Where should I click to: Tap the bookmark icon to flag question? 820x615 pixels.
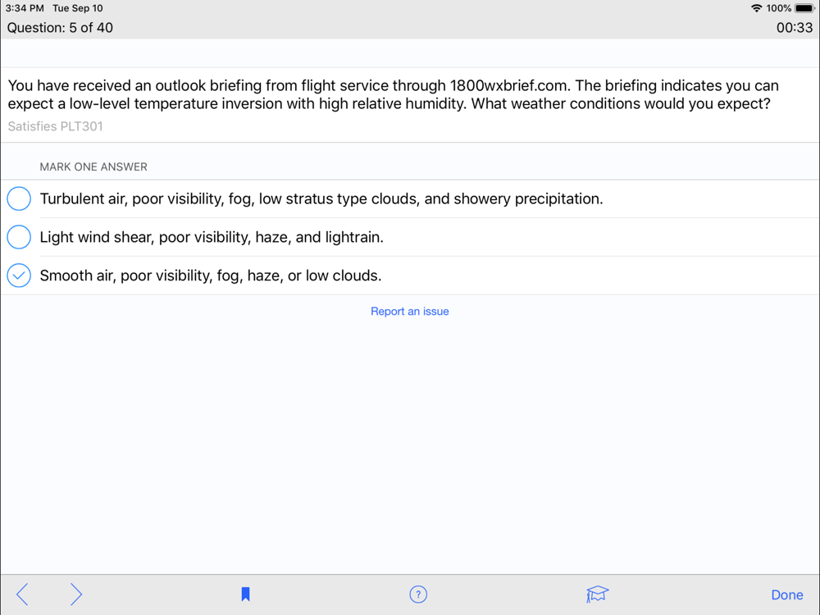245,594
